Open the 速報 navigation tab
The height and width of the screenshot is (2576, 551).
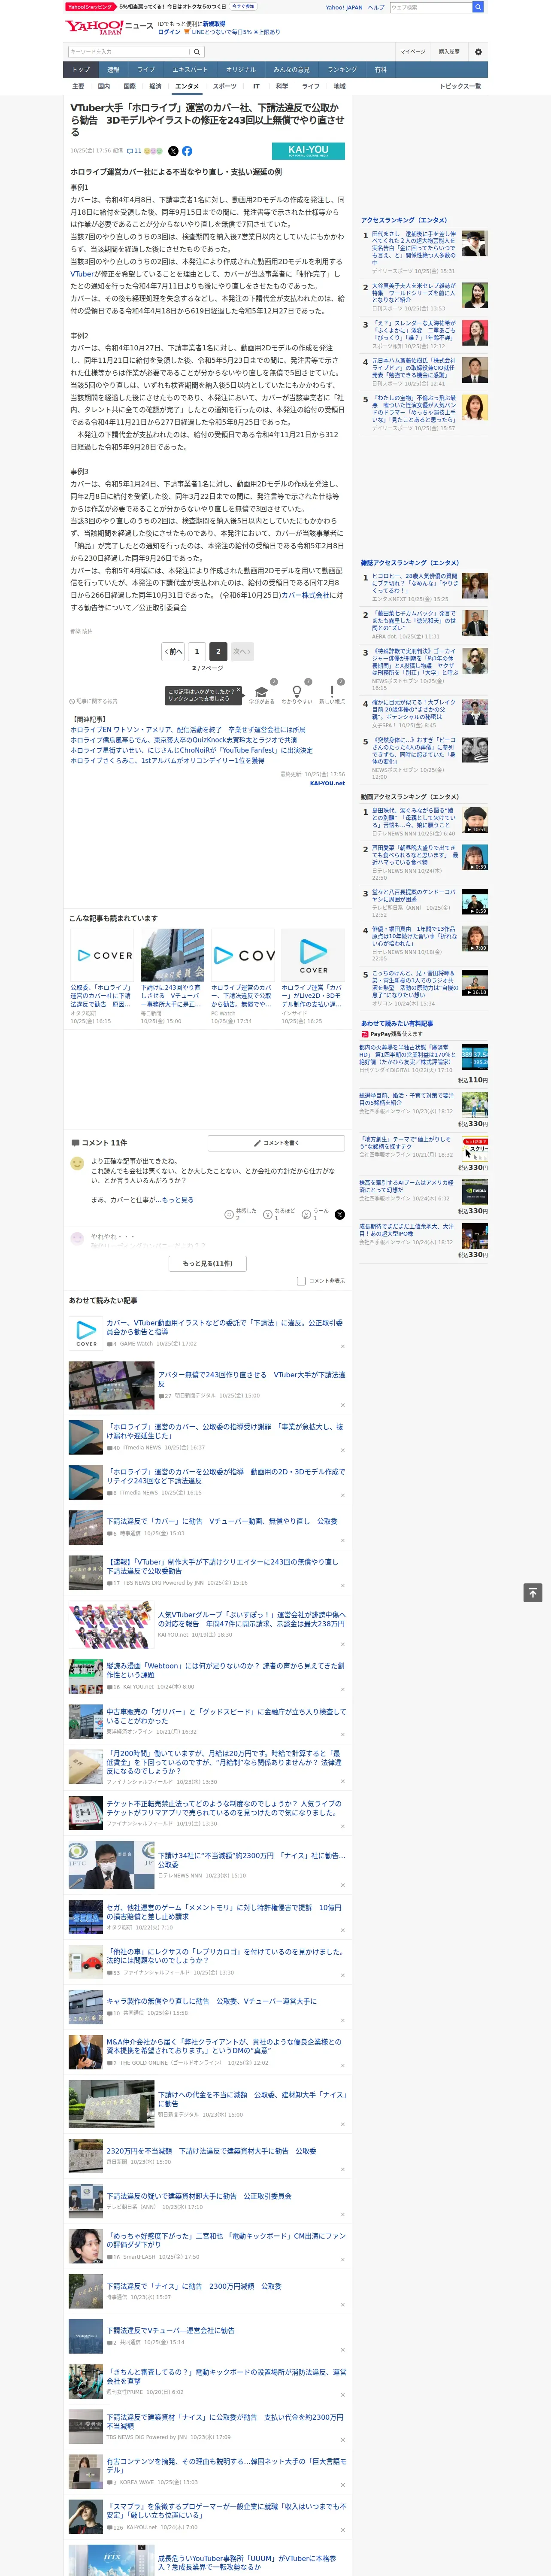[x=113, y=70]
